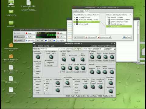146x109 pixels.
Task: Click Kill all voices button
Action: tap(87, 49)
